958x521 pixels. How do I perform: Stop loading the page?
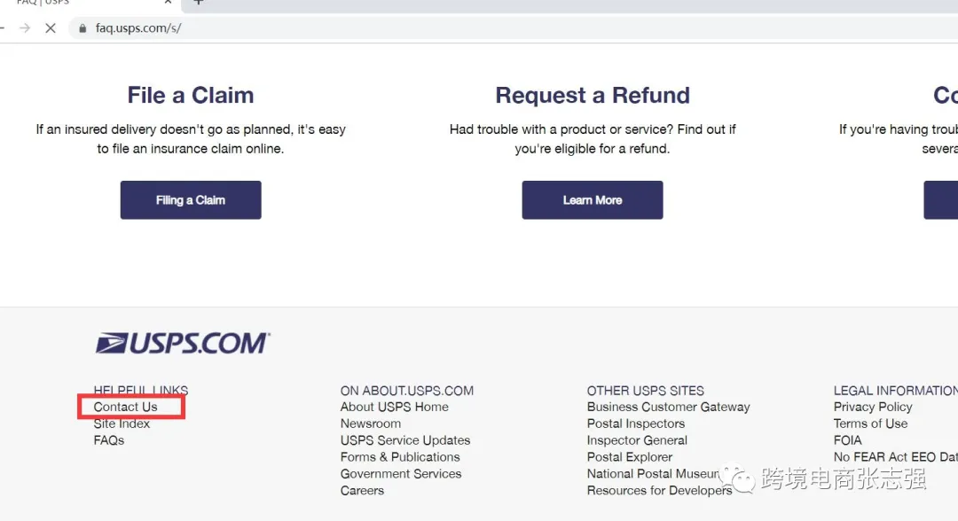point(51,28)
